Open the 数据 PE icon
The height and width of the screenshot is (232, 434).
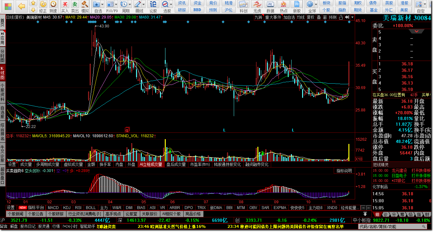270,4
